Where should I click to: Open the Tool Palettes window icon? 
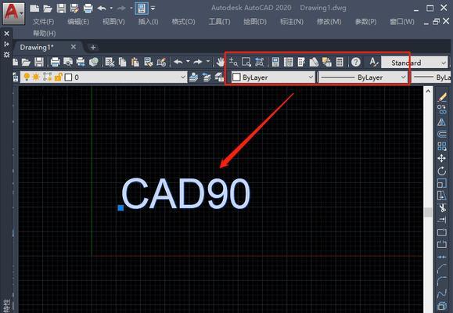[301, 62]
